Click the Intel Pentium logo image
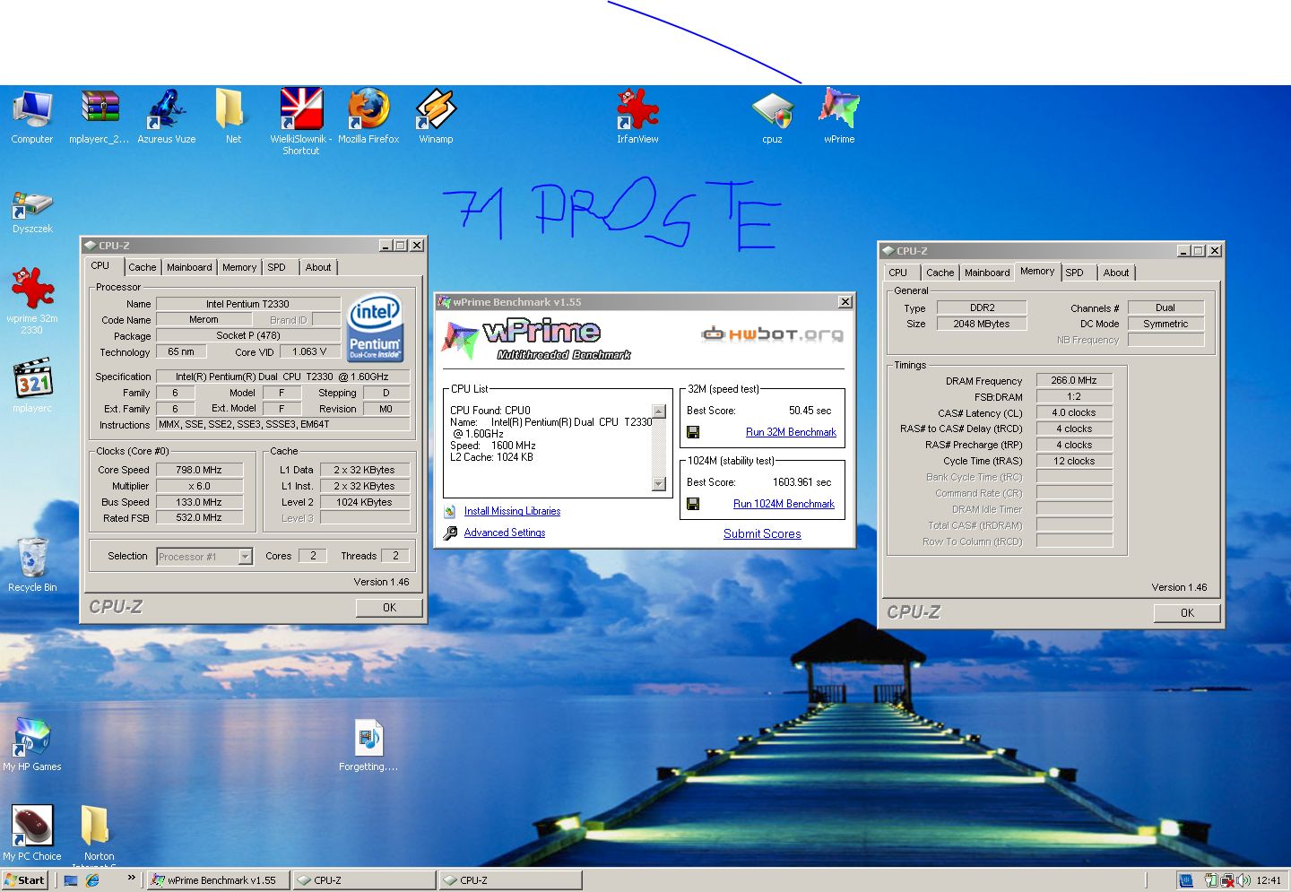 click(375, 328)
